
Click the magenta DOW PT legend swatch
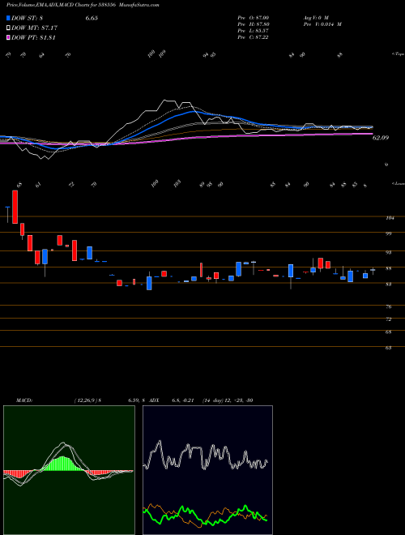[9, 37]
